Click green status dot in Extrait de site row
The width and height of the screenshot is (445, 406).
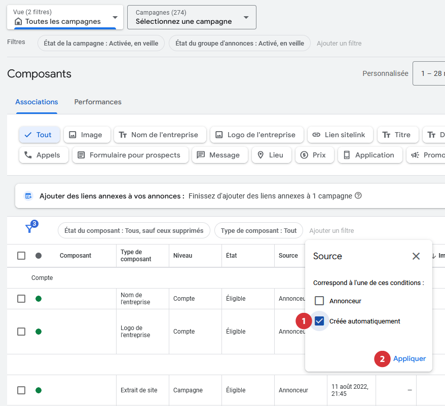pos(39,390)
